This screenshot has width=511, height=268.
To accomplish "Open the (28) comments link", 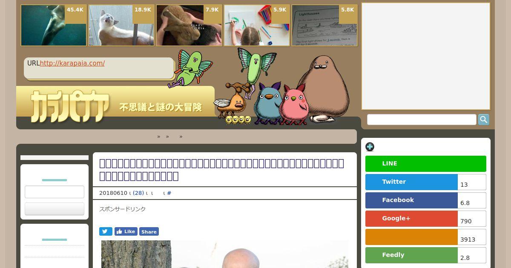I will coord(138,193).
